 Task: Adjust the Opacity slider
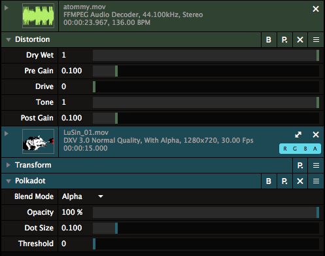(x=206, y=212)
